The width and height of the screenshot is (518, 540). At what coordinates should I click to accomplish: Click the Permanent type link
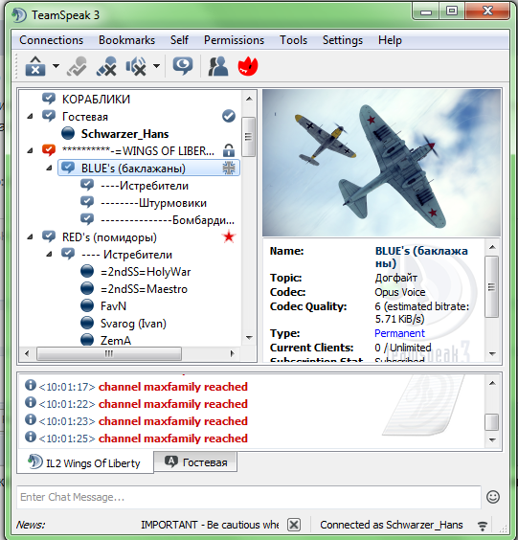pyautogui.click(x=399, y=333)
